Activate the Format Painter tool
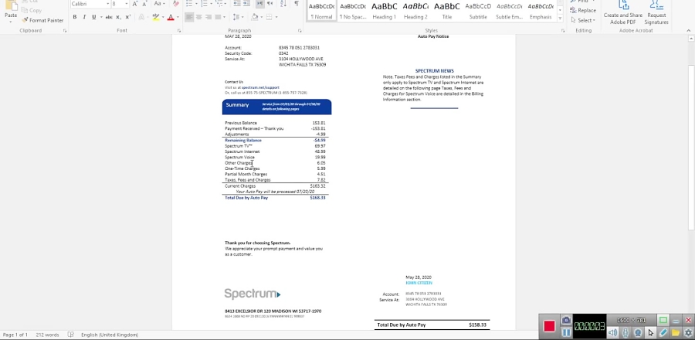Screen dimensions: 695x340 click(x=42, y=20)
